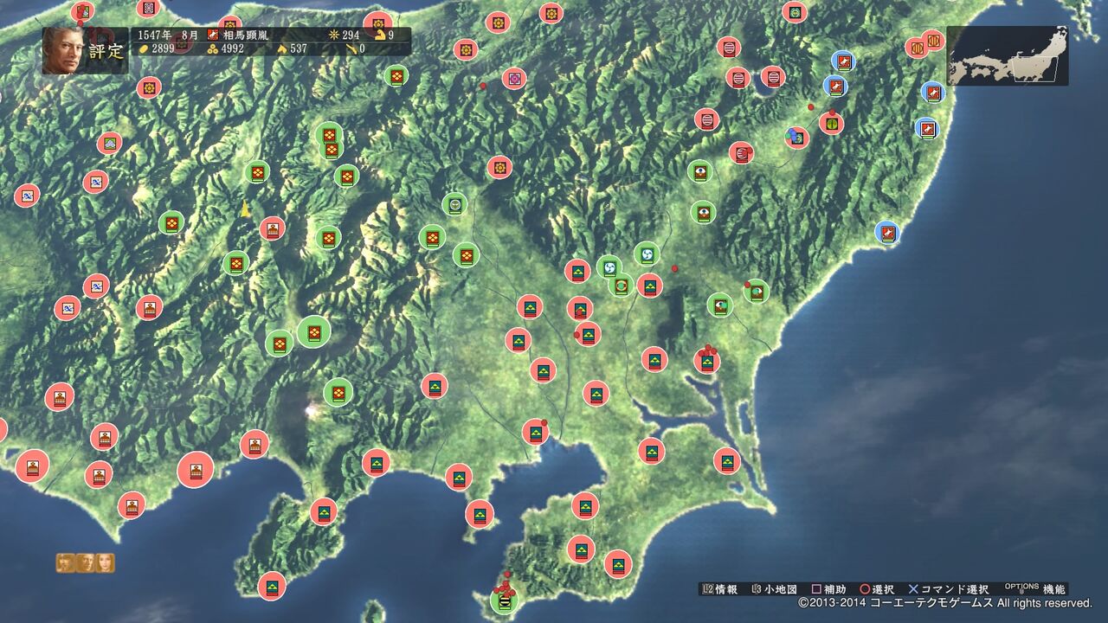
Task: Click rightmost of three small officer portraits
Action: (105, 562)
